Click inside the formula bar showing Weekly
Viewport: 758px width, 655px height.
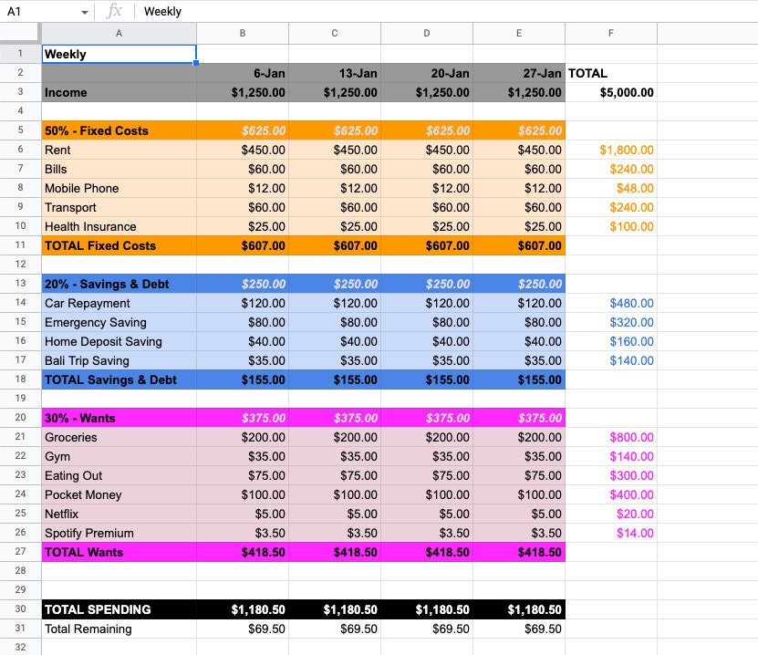click(228, 11)
